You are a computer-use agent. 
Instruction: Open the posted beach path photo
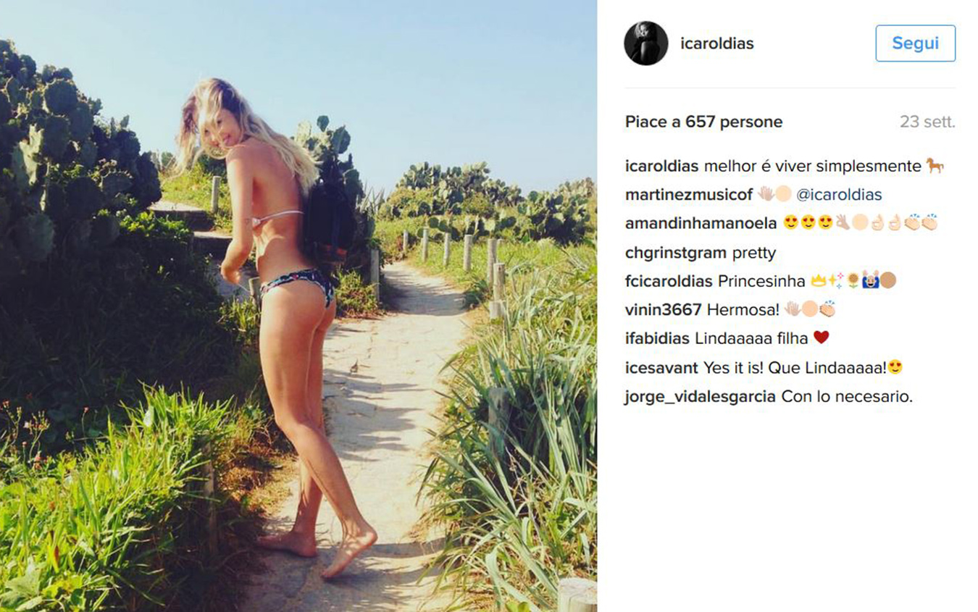[298, 306]
